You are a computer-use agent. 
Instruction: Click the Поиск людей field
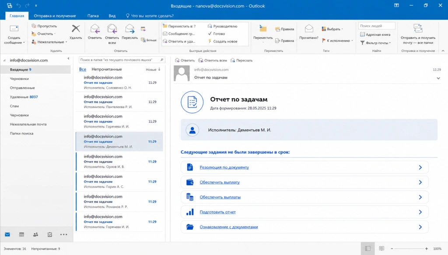click(x=377, y=26)
